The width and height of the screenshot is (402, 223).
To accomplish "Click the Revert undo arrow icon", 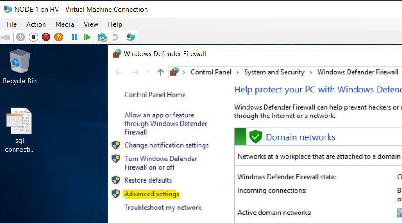I will point(116,38).
